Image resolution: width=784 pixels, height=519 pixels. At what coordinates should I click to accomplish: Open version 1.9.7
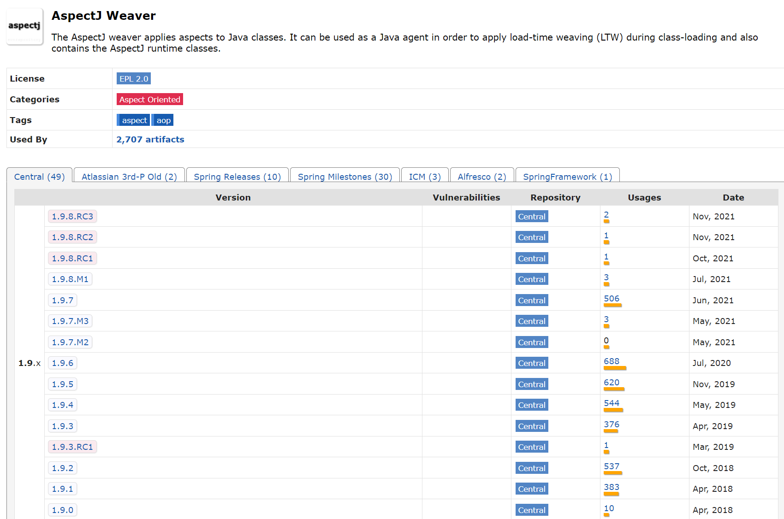pos(63,300)
